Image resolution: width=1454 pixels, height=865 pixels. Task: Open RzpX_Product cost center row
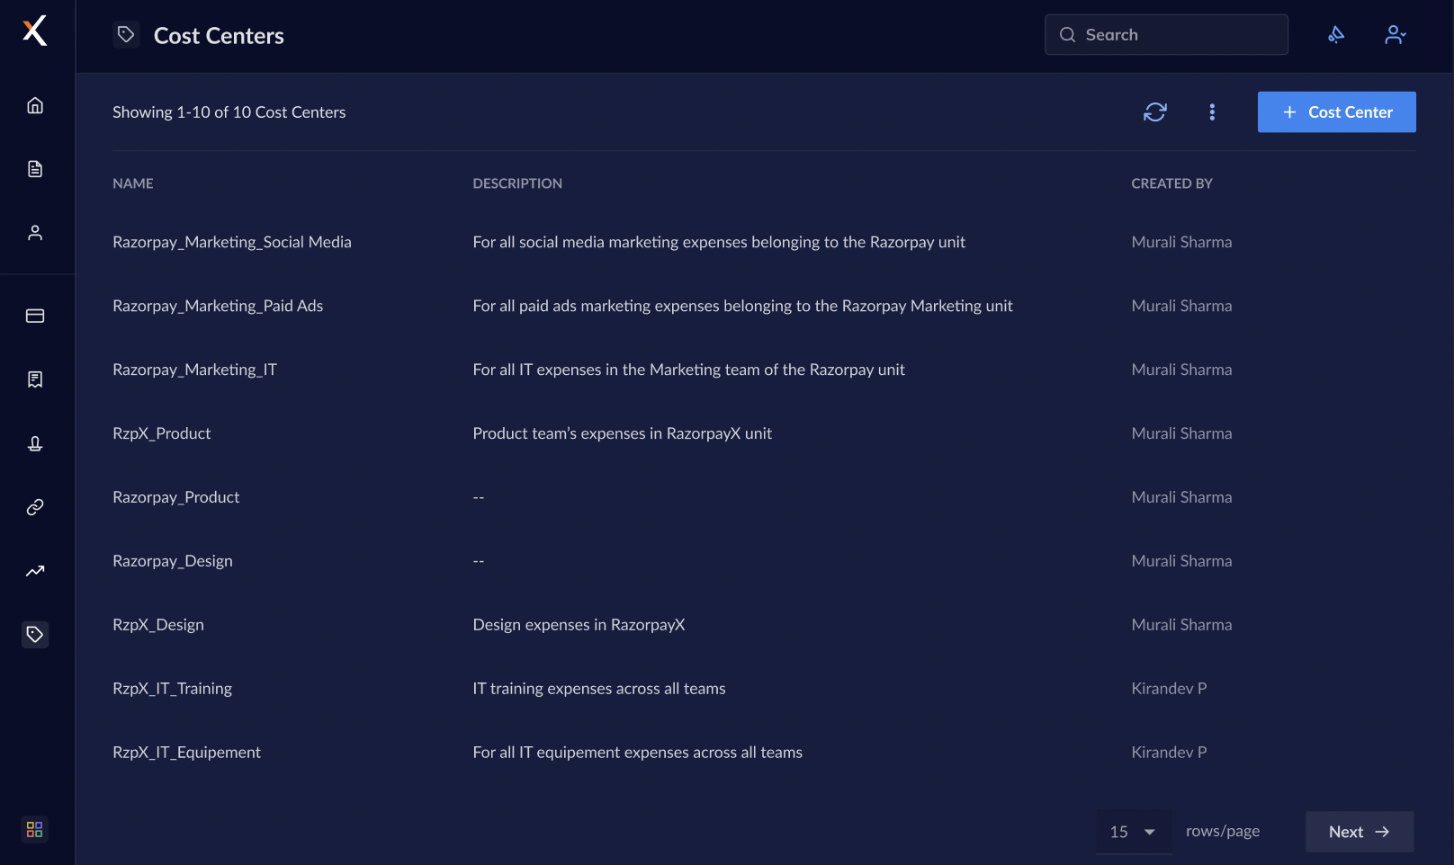[764, 433]
